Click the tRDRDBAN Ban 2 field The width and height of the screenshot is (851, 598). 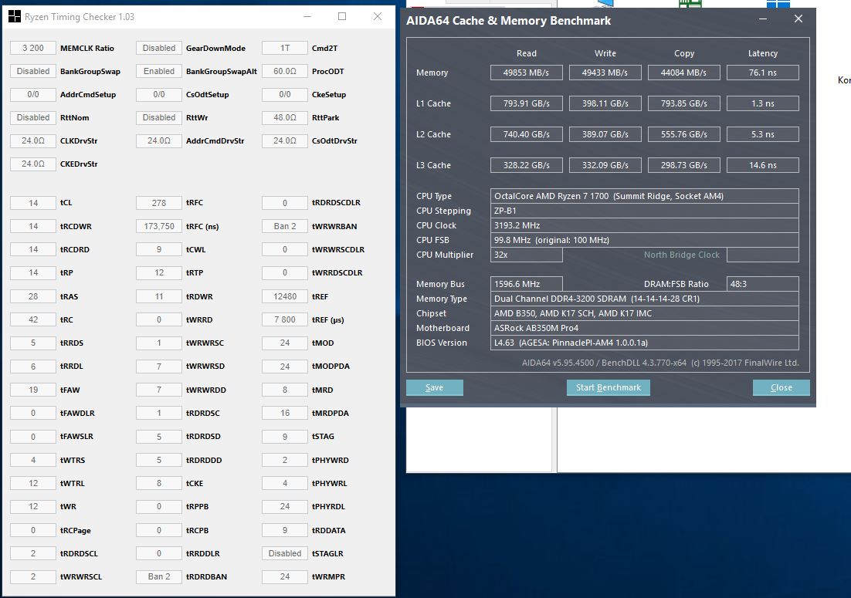(159, 577)
